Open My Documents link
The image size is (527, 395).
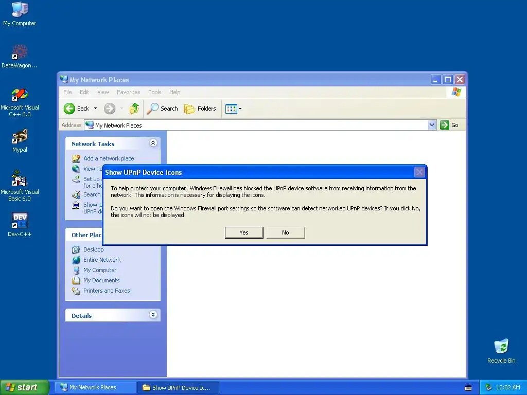(x=101, y=280)
